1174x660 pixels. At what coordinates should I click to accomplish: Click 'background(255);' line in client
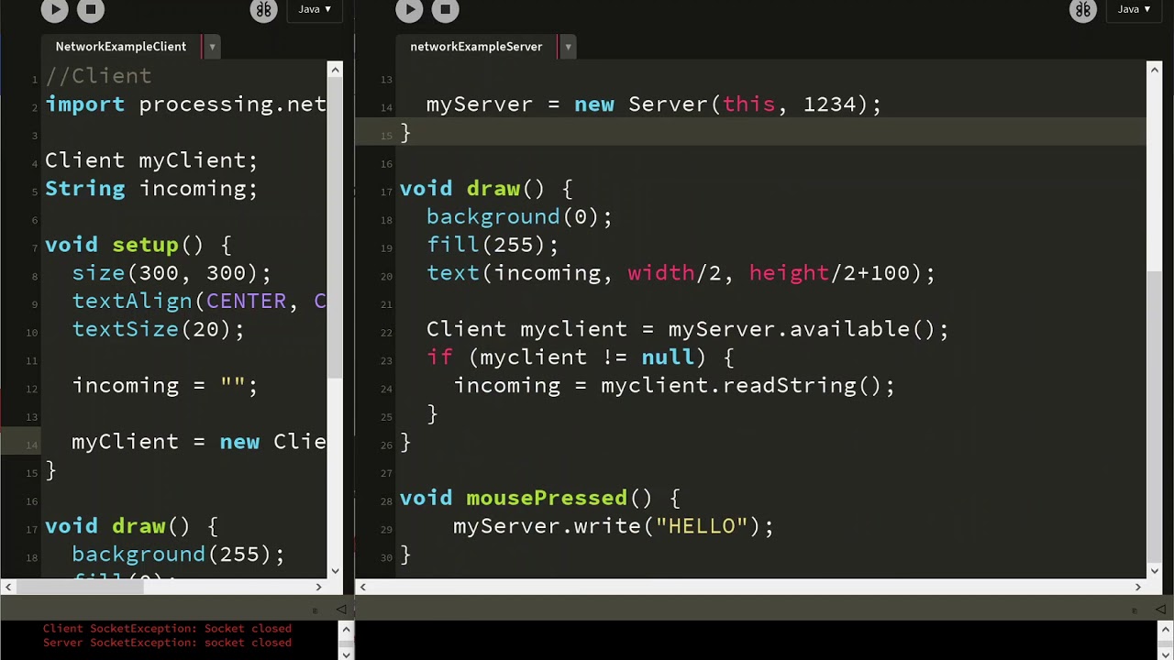[x=178, y=555]
